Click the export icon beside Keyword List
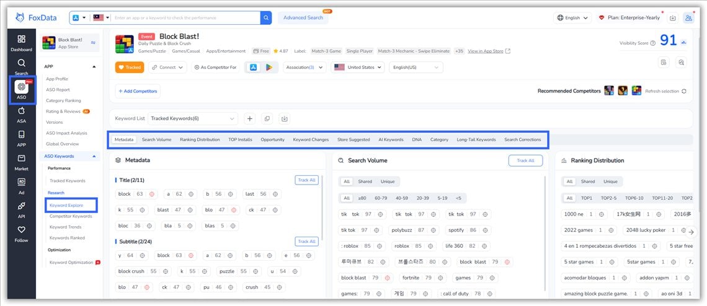The height and width of the screenshot is (306, 707). (x=284, y=118)
